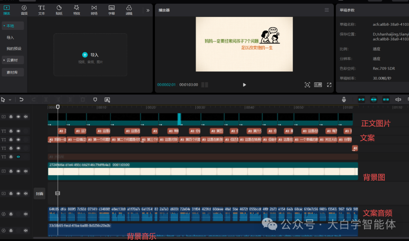Open 素材库 material library
The image size is (409, 241).
click(12, 73)
